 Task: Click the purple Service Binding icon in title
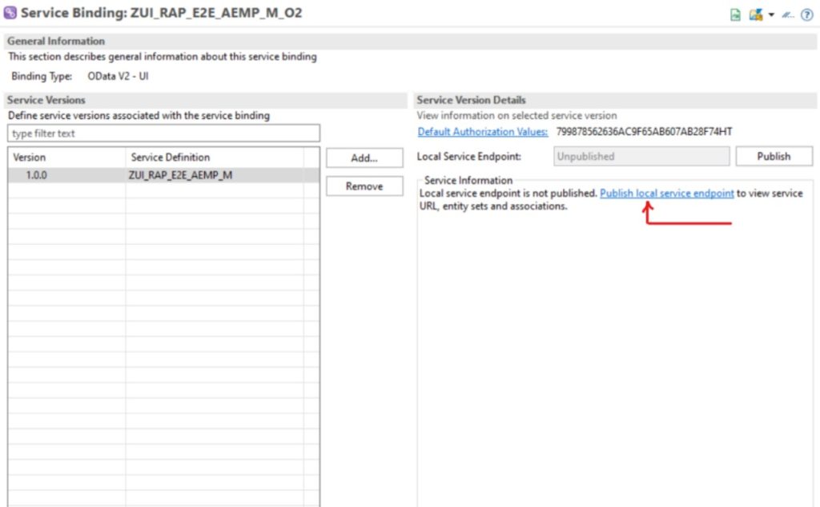[x=10, y=13]
